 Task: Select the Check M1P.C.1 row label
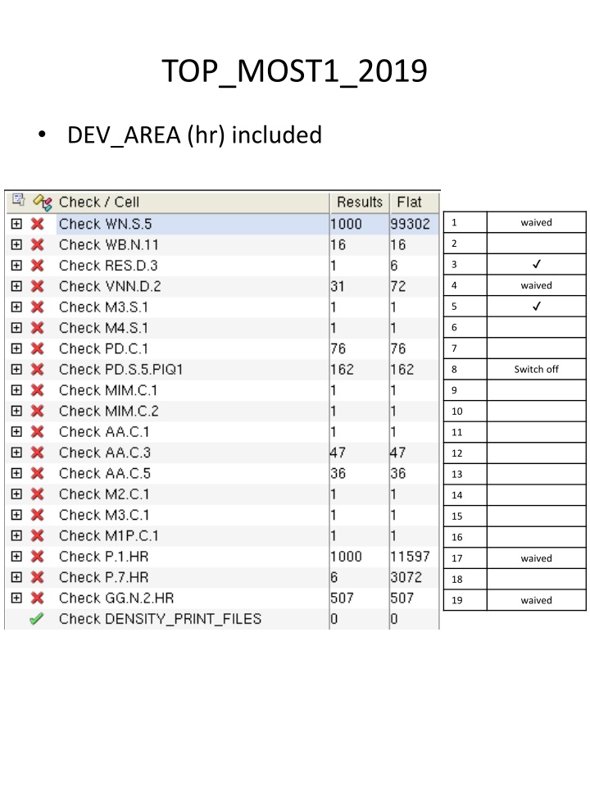108,535
